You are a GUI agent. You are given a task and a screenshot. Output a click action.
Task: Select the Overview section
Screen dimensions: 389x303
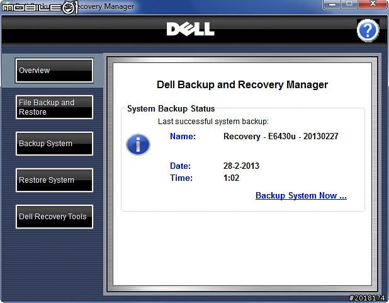(x=54, y=71)
